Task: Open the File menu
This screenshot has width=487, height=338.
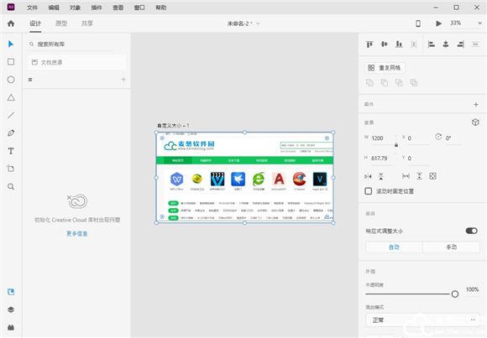Action: point(32,8)
